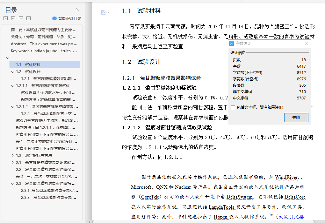Select outline entry 配制方法：准确称量所需的葡

pyautogui.click(x=48, y=100)
